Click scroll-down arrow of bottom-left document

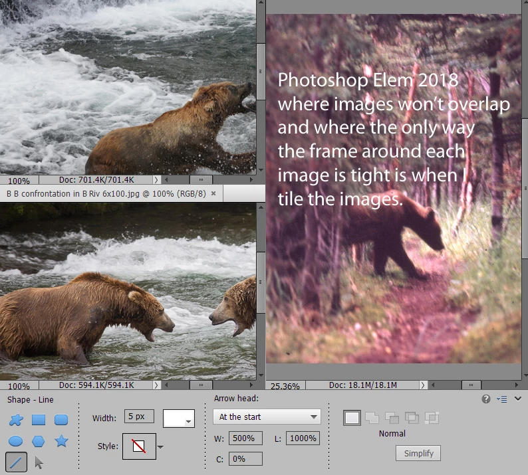[x=261, y=375]
